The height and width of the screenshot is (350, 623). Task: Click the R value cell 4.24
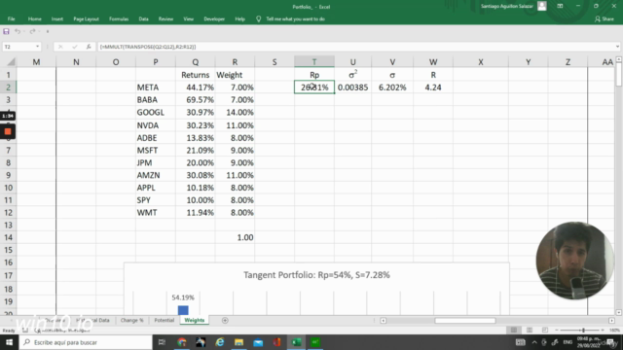(433, 87)
